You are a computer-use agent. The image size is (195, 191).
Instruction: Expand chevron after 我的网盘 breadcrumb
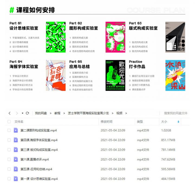(51, 113)
